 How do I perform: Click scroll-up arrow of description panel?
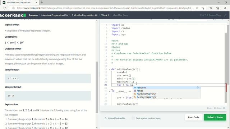(97, 21)
